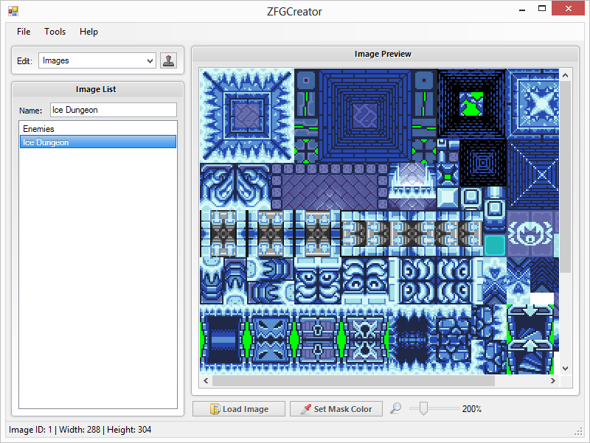Click the horizontal scrollbar thumb in preview
The height and width of the screenshot is (443, 590).
(x=353, y=380)
